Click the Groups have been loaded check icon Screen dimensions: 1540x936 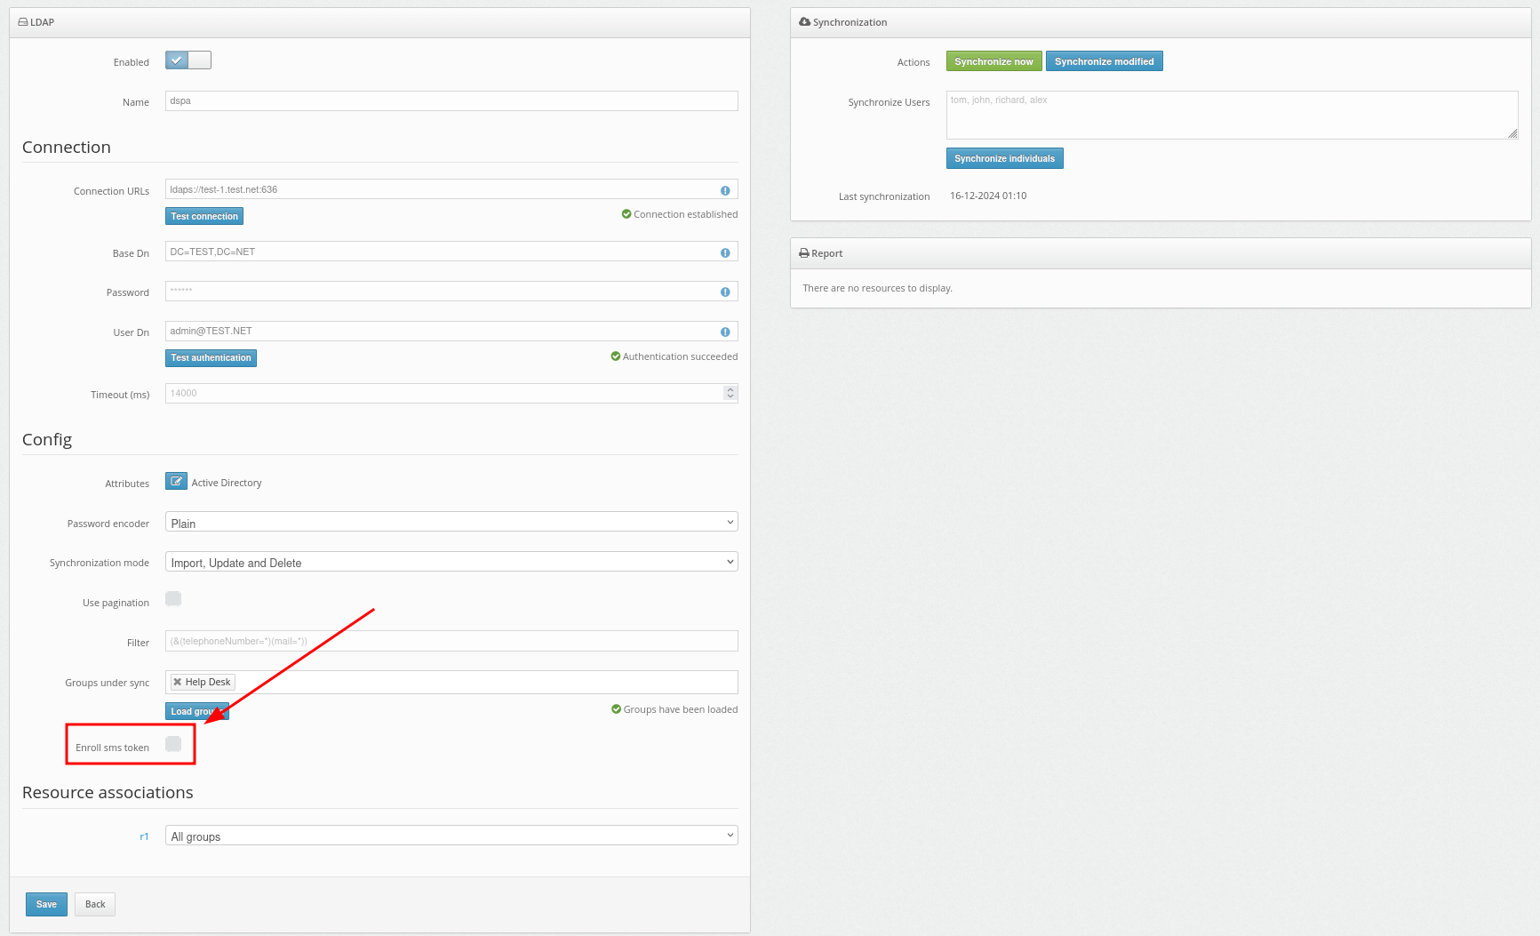pos(617,709)
